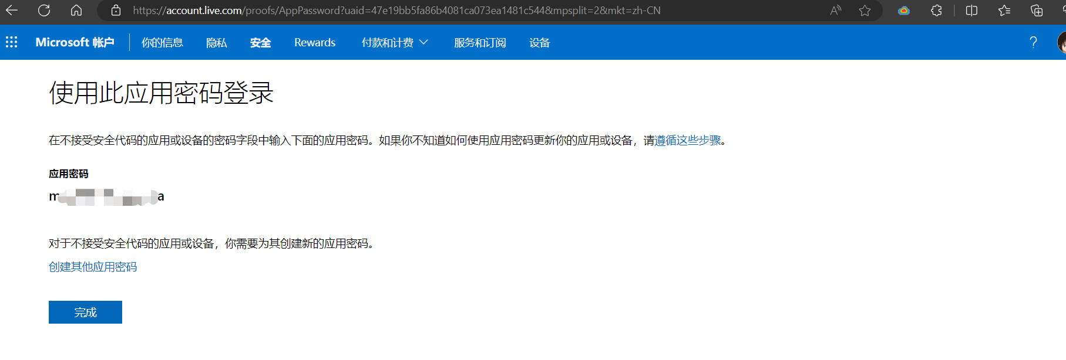
Task: Open Microsoft app launcher grid
Action: pyautogui.click(x=12, y=42)
